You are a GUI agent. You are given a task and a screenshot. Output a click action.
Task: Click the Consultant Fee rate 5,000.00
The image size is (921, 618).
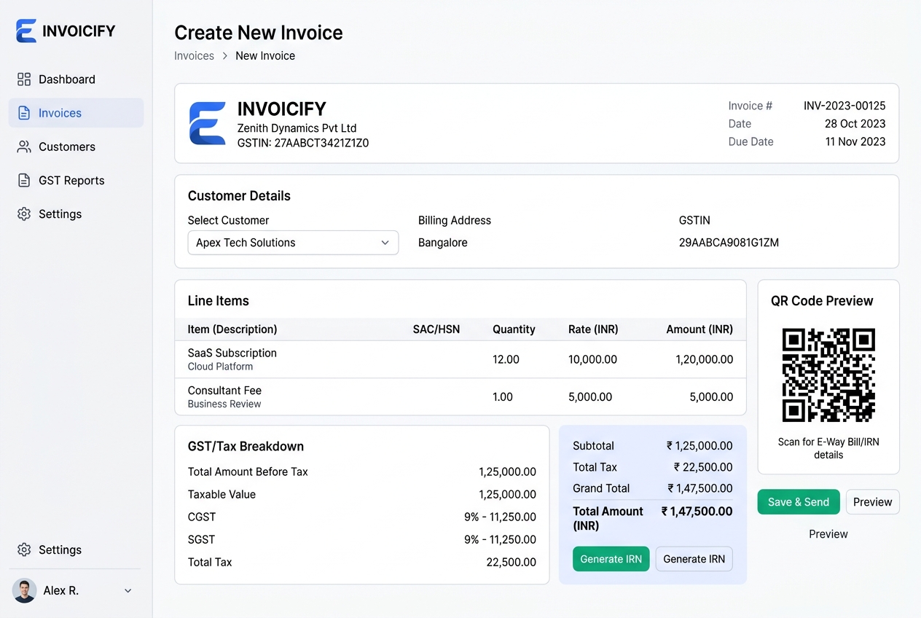[x=590, y=397]
